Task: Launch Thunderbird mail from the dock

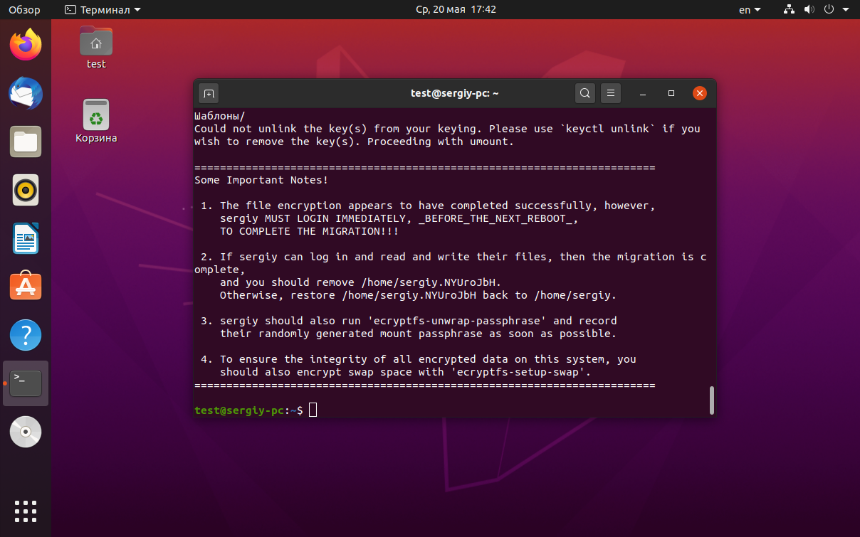Action: point(26,93)
